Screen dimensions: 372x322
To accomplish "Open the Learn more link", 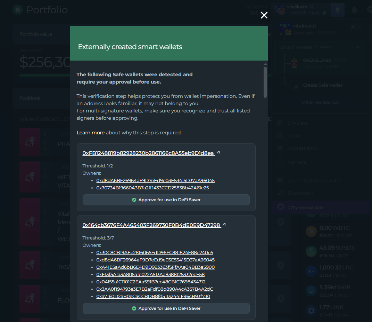I will pos(91,133).
